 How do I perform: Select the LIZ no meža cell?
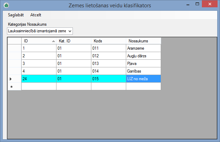point(144,79)
